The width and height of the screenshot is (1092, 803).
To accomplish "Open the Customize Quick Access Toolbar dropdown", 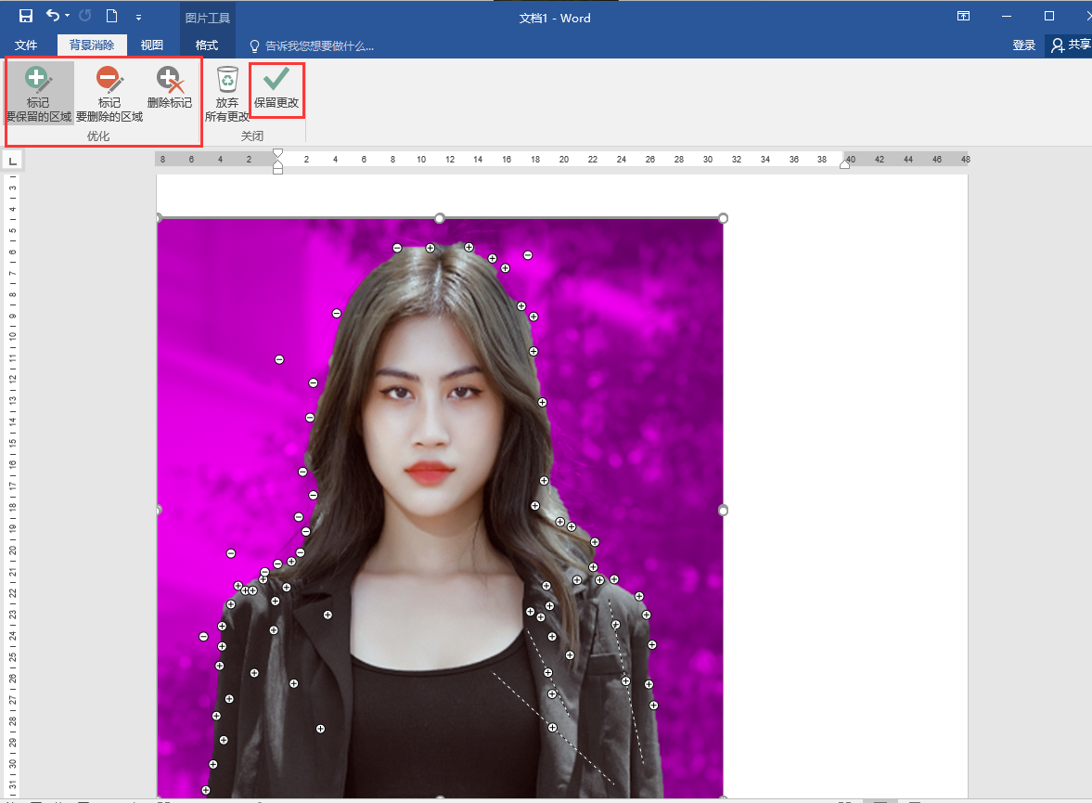I will pyautogui.click(x=138, y=18).
